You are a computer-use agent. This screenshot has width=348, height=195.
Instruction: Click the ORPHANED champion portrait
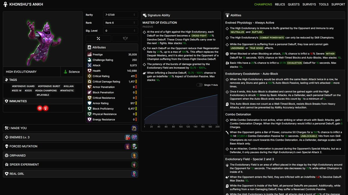pos(134,155)
